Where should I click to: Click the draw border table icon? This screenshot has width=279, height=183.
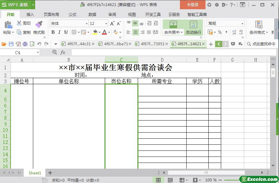(83, 32)
